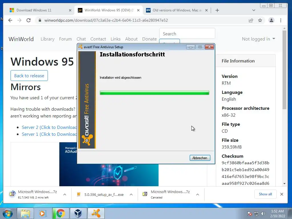
Task: Expand options for setup_av exe download
Action: pos(131,194)
